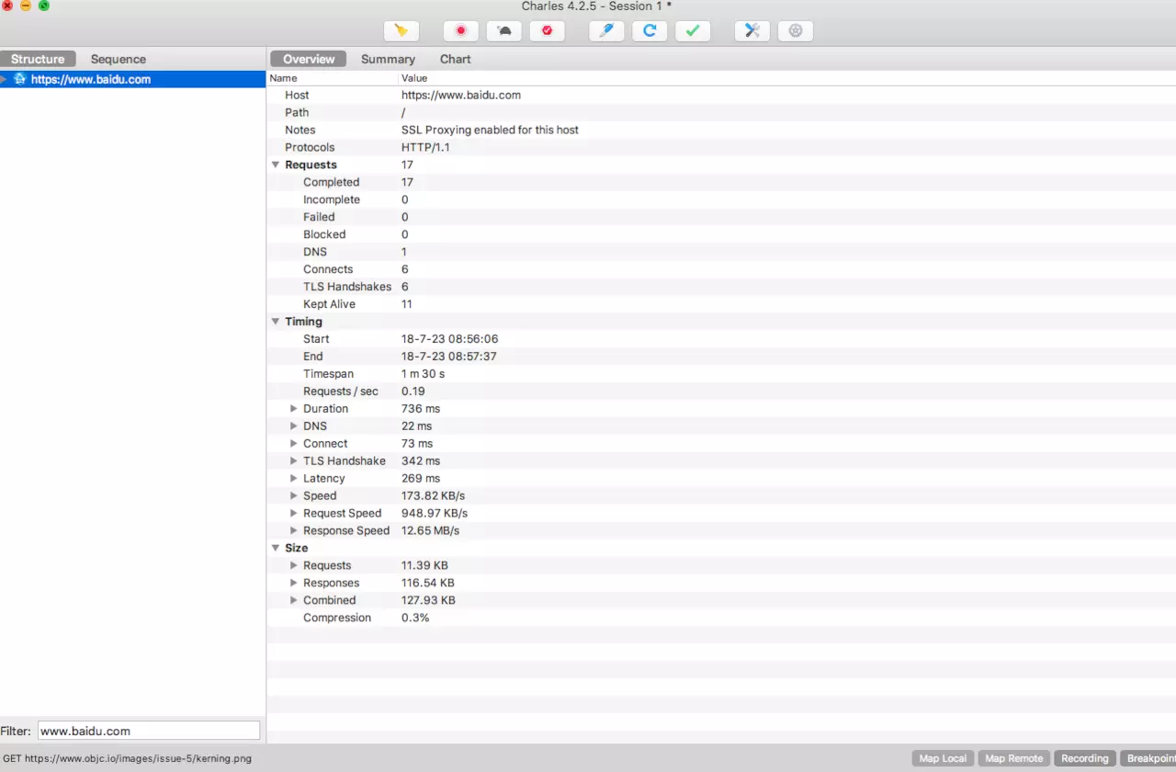Expand the Duration row
The width and height of the screenshot is (1176, 772).
pos(294,409)
